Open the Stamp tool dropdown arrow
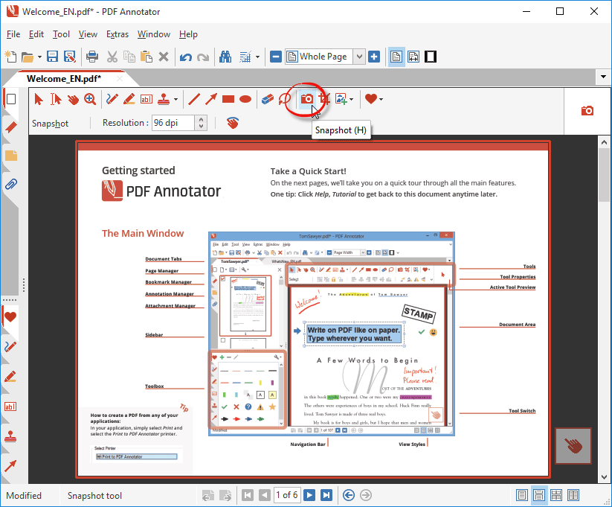This screenshot has width=612, height=507. pos(176,98)
